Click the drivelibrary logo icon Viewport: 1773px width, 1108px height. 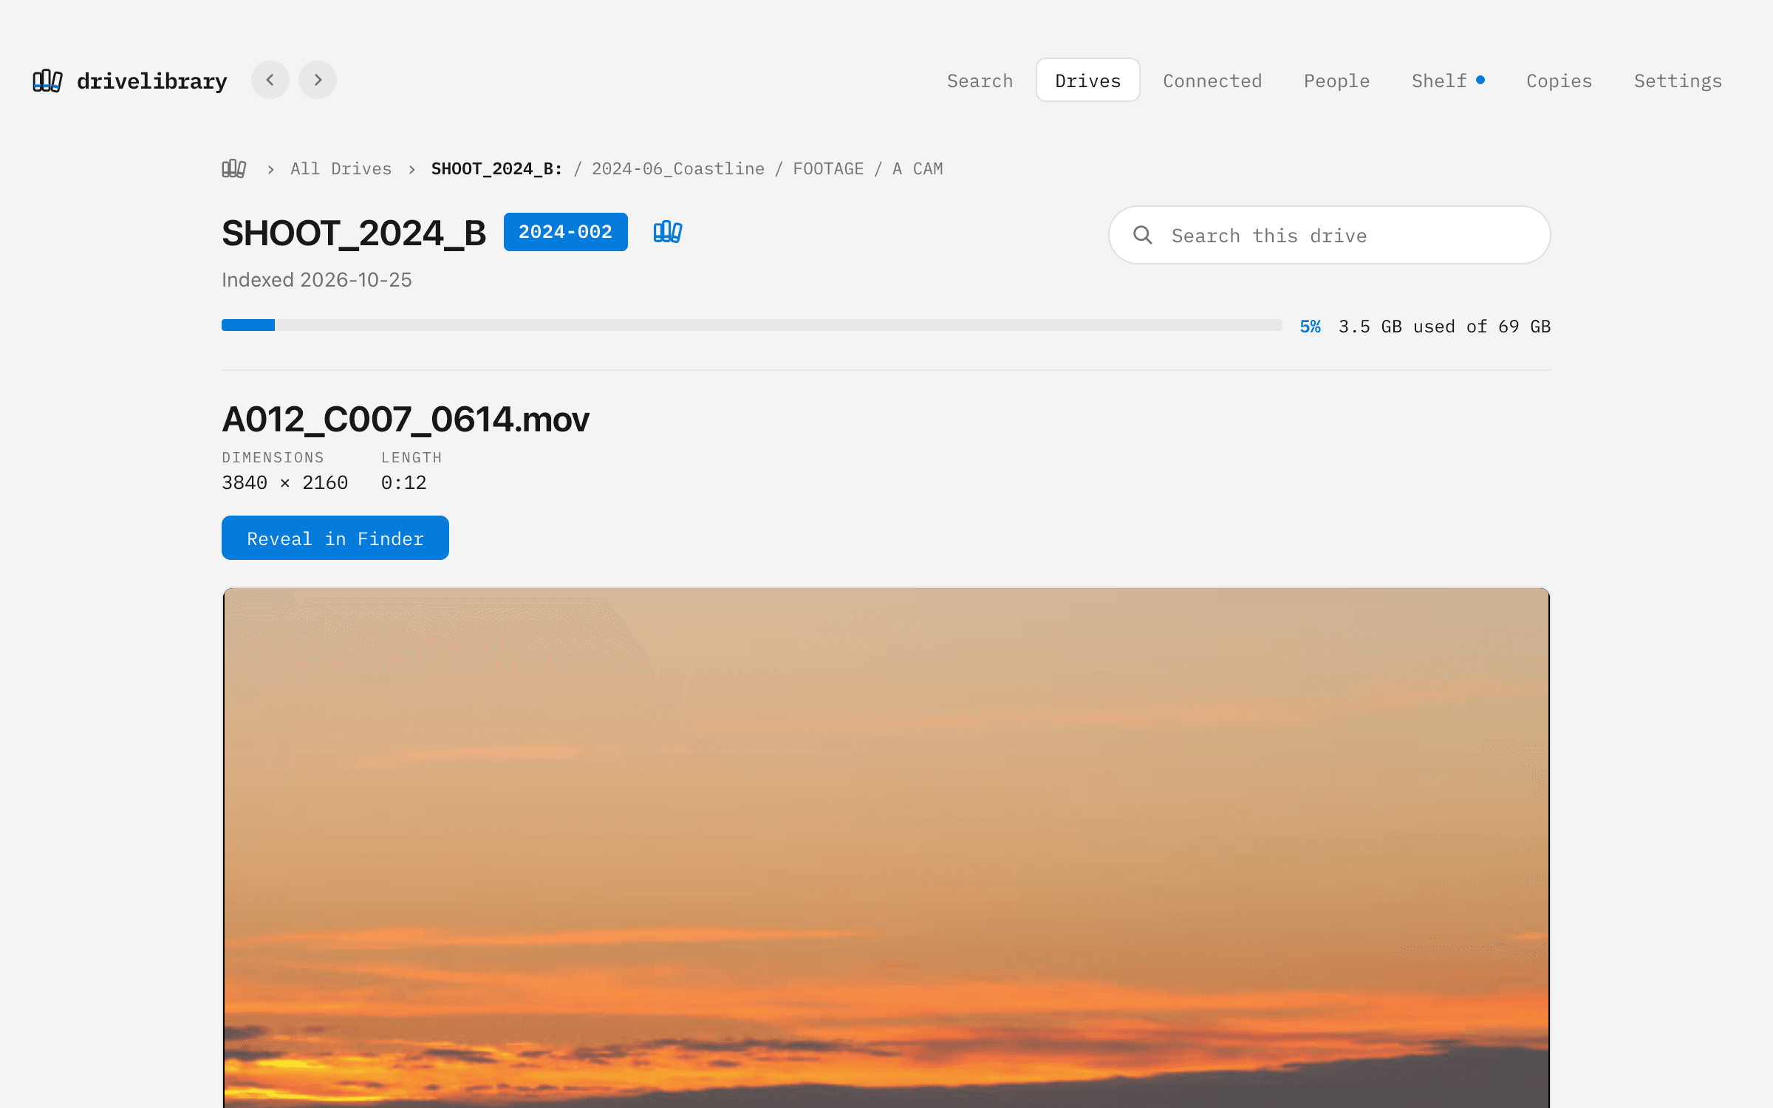pyautogui.click(x=47, y=81)
